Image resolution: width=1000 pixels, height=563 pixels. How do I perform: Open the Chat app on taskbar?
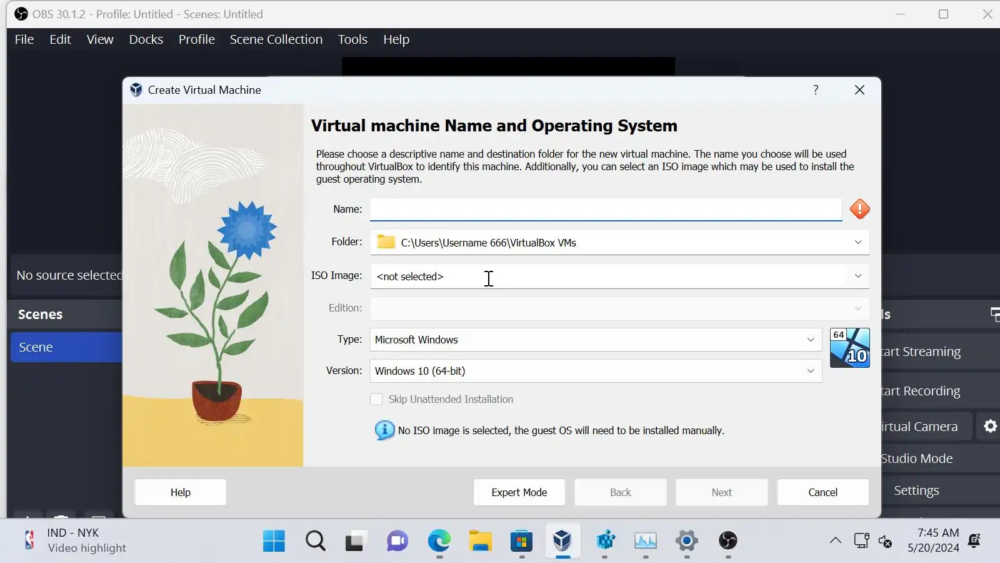397,540
